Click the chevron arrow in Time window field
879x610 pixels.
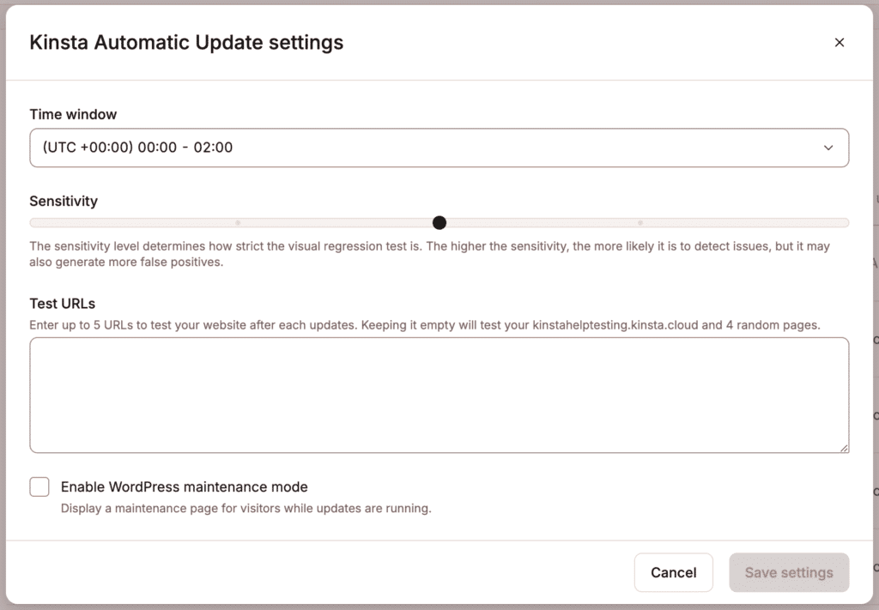tap(828, 148)
